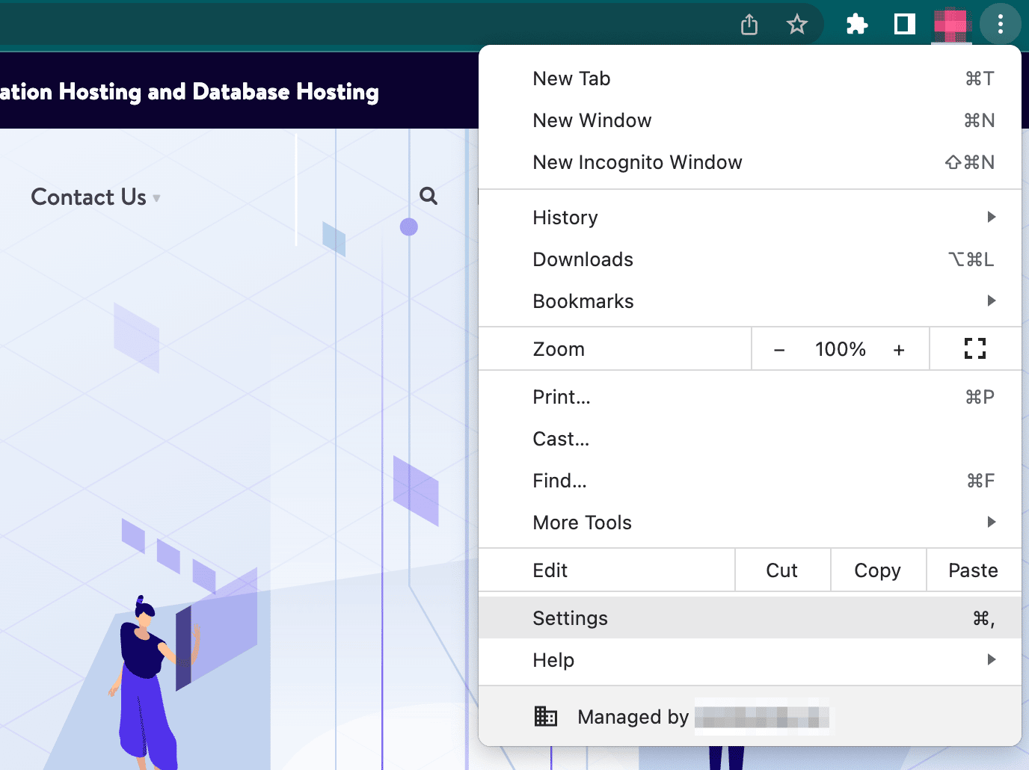
Task: Click the share page icon in address bar
Action: pyautogui.click(x=749, y=25)
